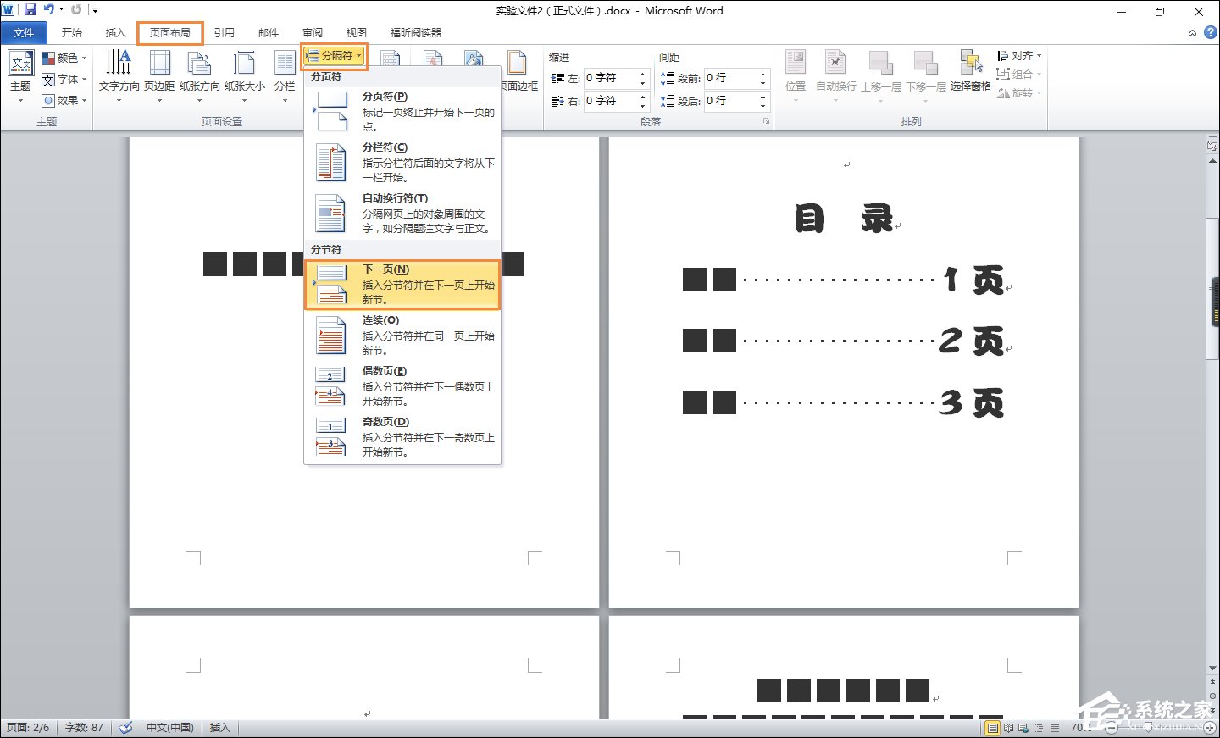This screenshot has width=1220, height=738.
Task: Open the 颜色 theme colors dropdown
Action: pyautogui.click(x=66, y=58)
